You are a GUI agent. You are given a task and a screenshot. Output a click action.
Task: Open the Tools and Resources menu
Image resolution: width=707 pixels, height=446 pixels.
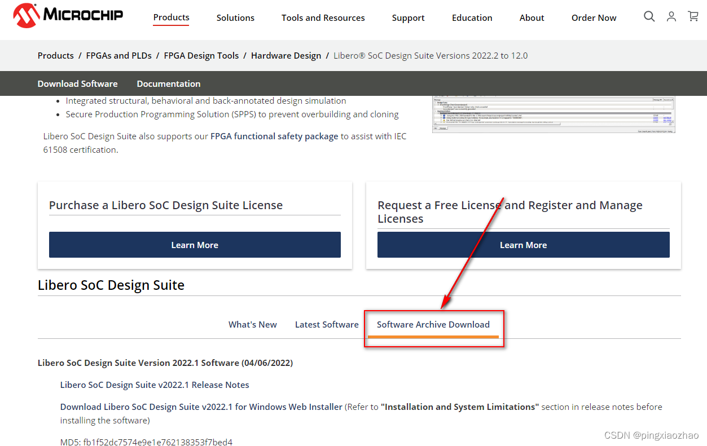(x=323, y=18)
